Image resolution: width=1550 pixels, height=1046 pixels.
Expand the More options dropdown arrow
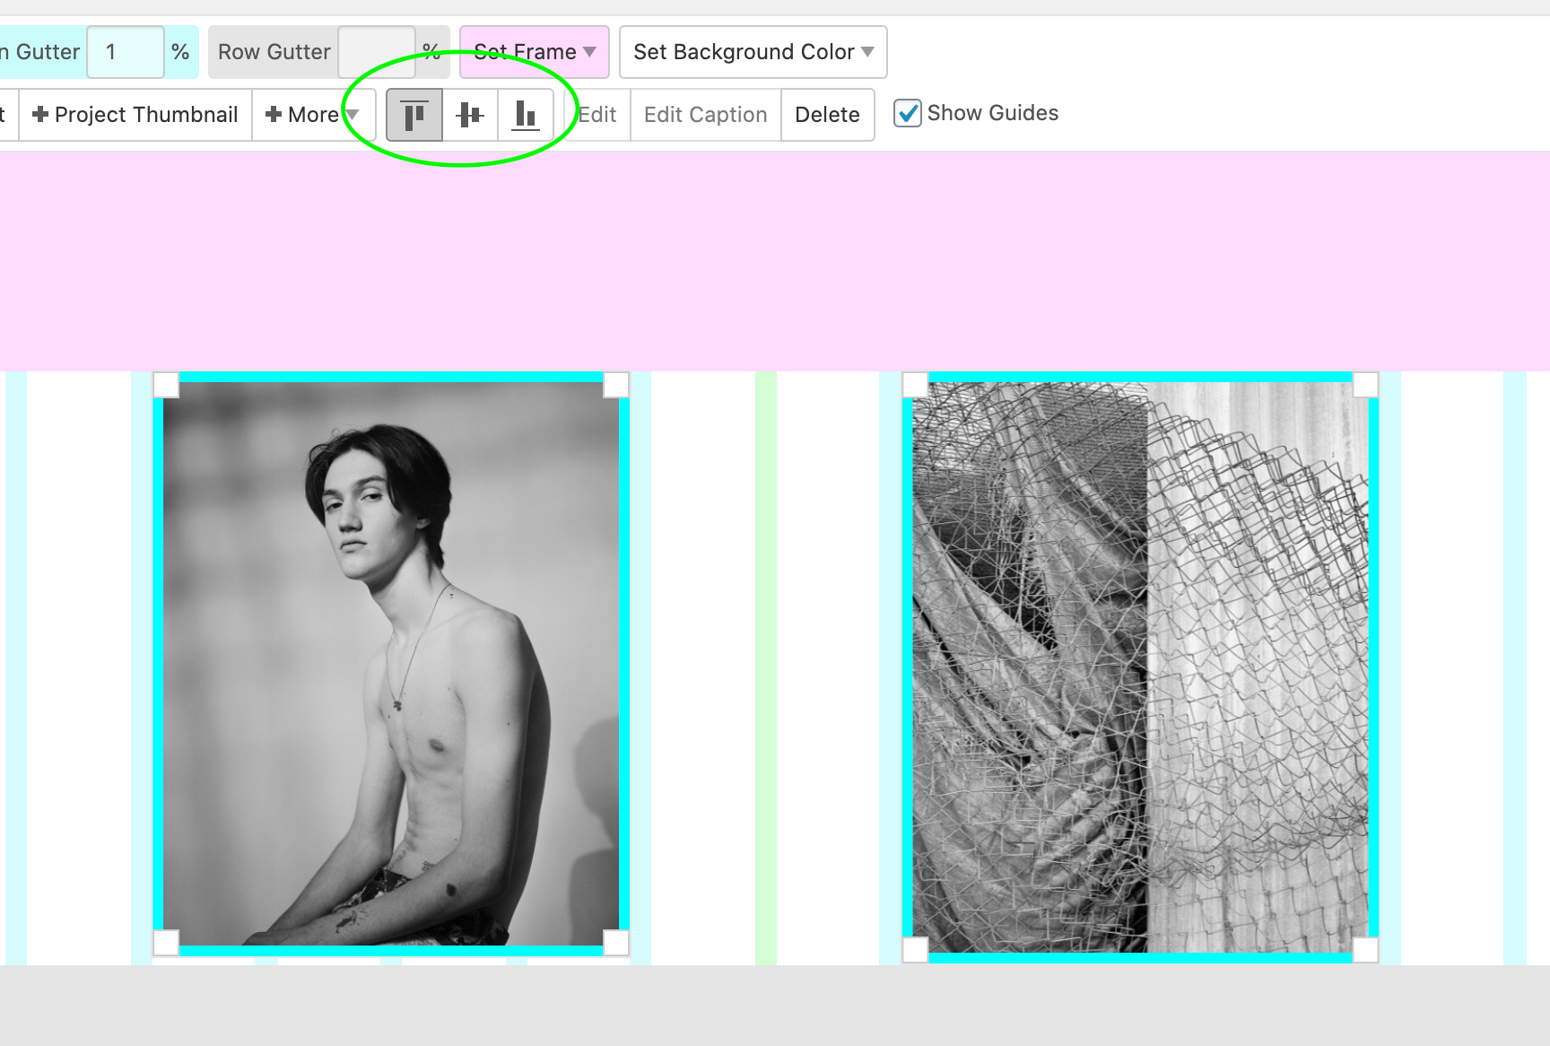pos(353,115)
